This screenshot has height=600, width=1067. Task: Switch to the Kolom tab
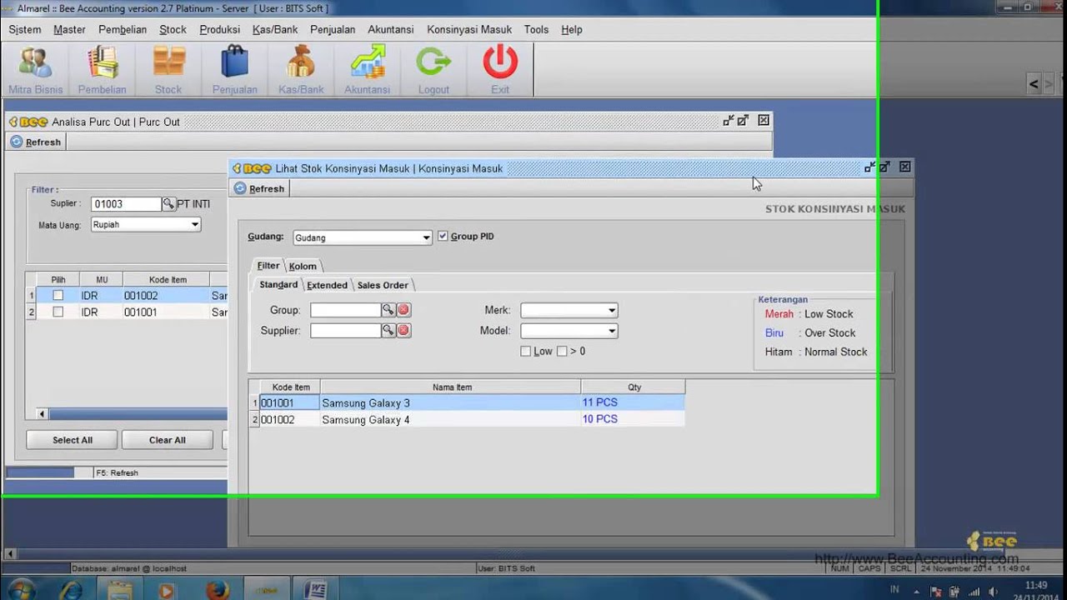pos(303,266)
